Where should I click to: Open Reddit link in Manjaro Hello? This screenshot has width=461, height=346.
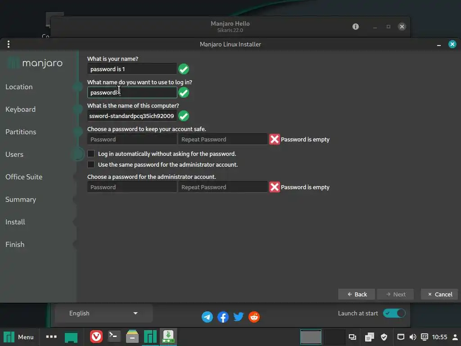click(x=254, y=317)
